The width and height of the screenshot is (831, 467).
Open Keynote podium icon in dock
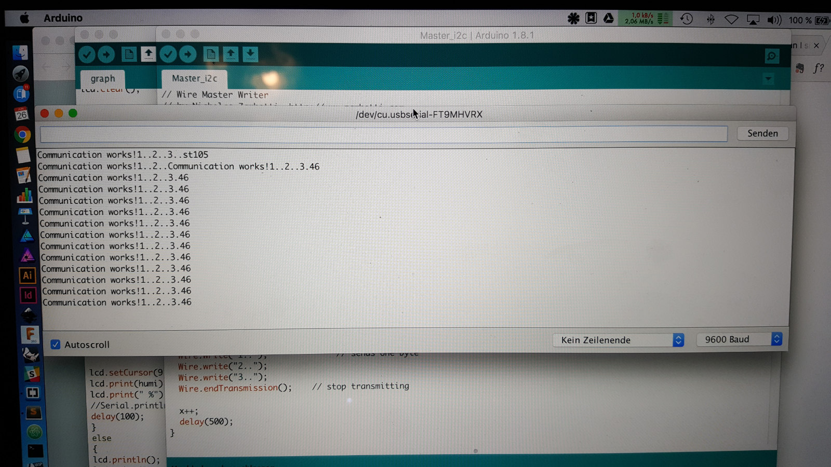tap(25, 215)
